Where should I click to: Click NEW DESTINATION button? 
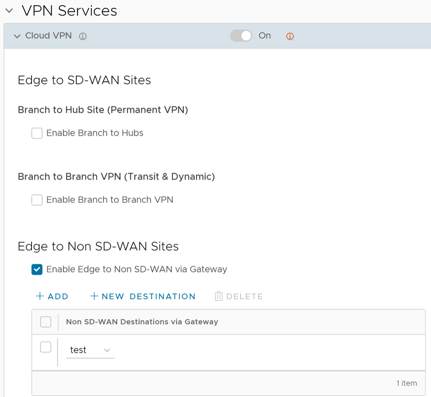[x=142, y=296]
